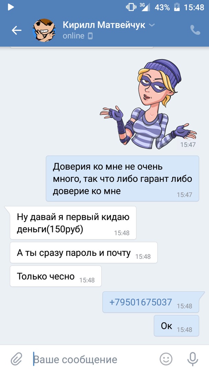The image size is (209, 373).
Task: Select message 'Только чесно'
Action: click(x=55, y=276)
